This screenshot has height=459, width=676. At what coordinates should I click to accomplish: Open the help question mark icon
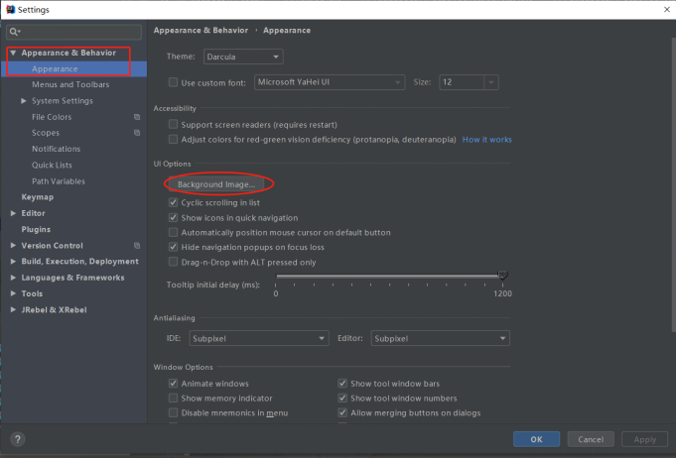[x=18, y=439]
